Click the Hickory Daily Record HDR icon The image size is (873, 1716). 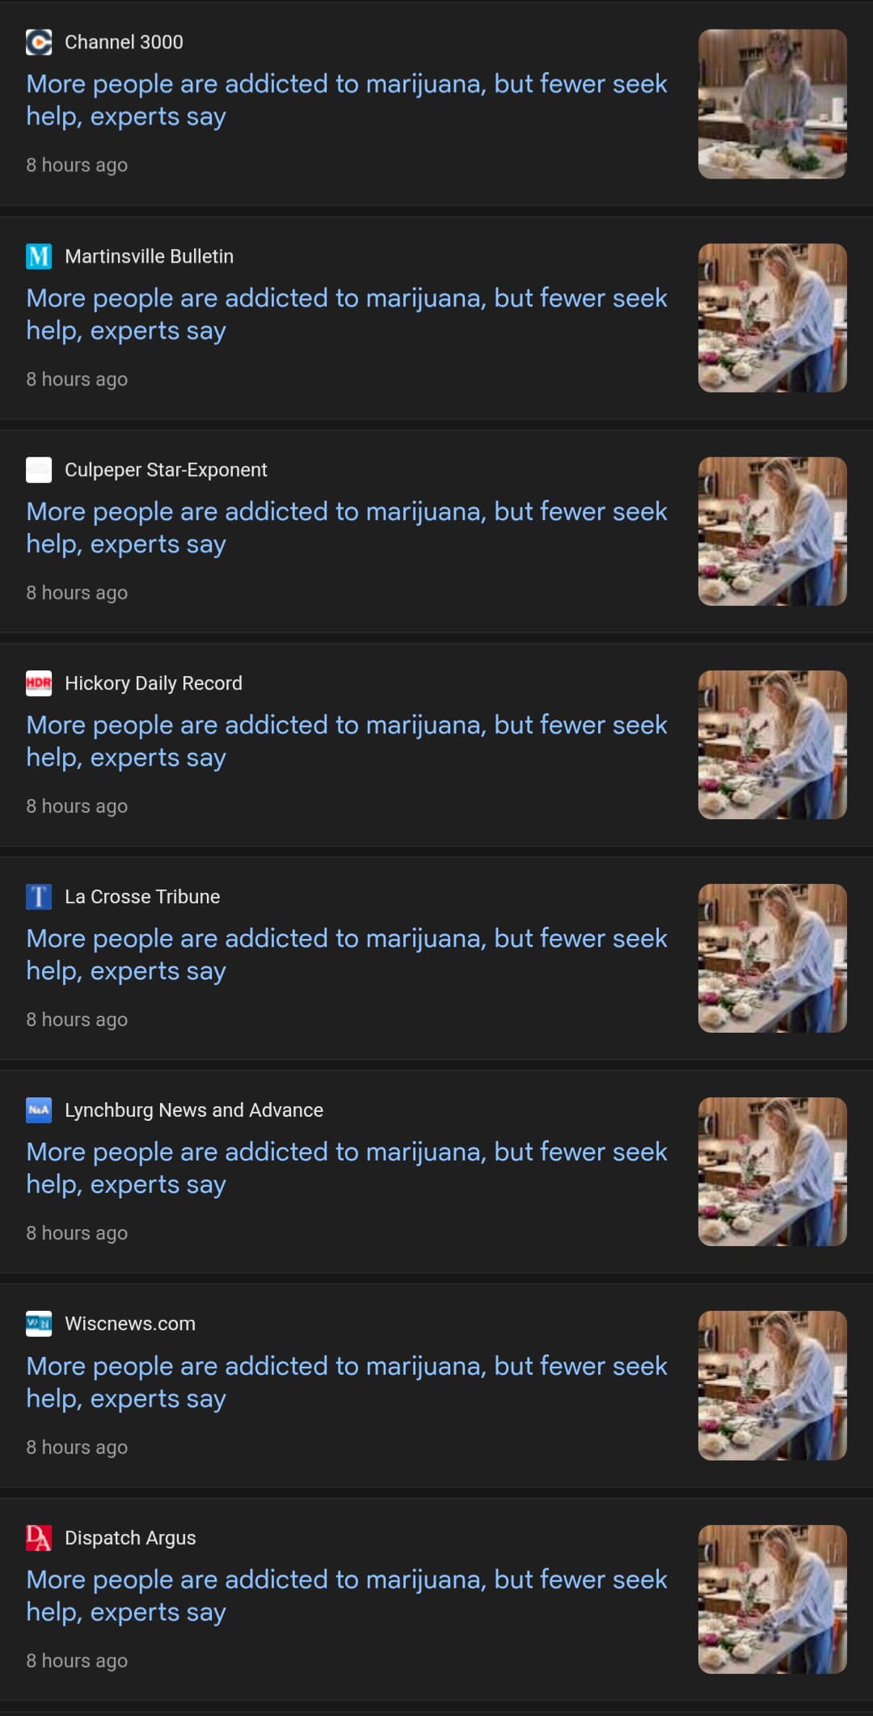point(39,683)
